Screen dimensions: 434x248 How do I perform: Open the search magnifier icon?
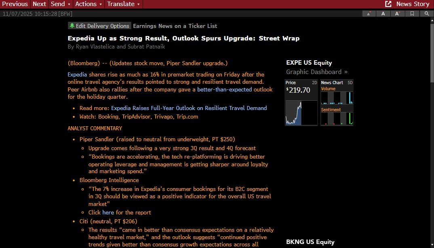[x=427, y=14]
